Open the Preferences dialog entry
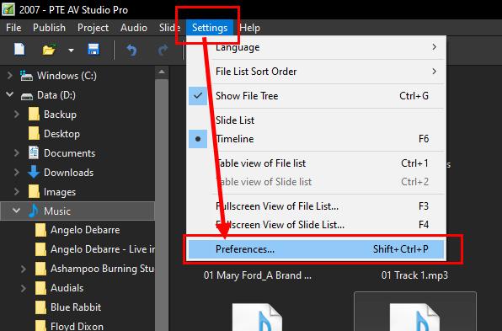The width and height of the screenshot is (502, 331). click(317, 249)
